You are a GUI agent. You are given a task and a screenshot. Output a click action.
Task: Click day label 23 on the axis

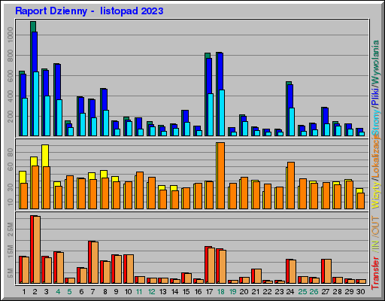tap(279, 292)
